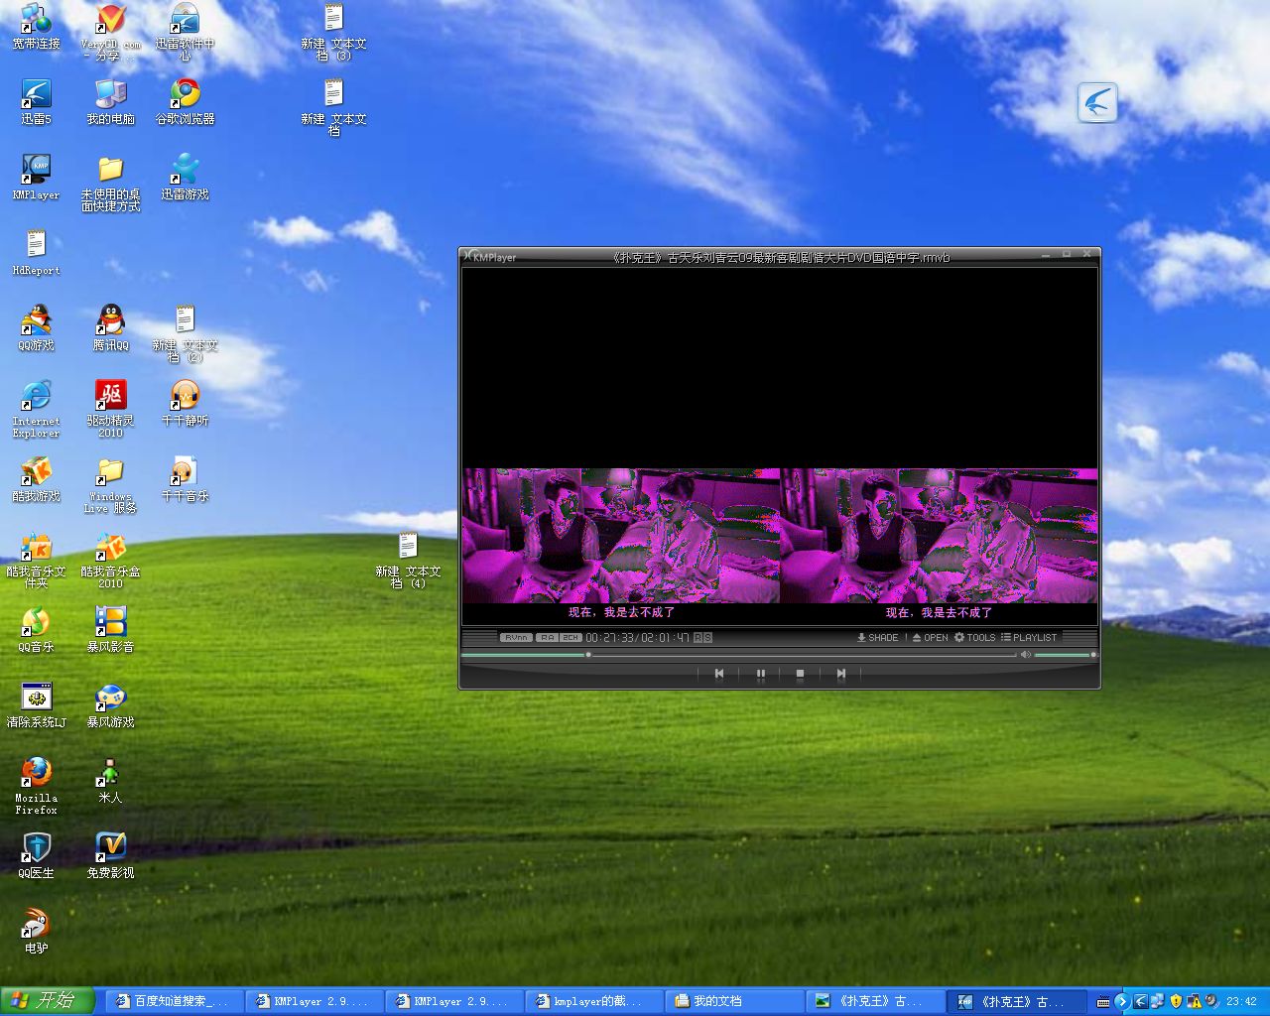
Task: Open the Windows Start menu
Action: click(x=47, y=1001)
